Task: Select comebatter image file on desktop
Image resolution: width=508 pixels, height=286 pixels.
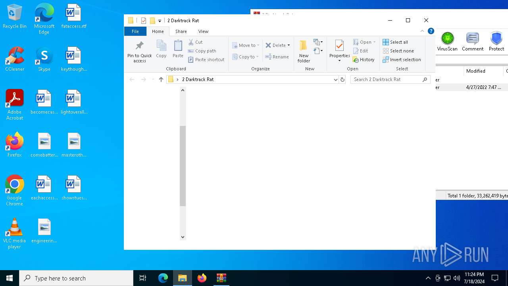Action: (x=44, y=145)
